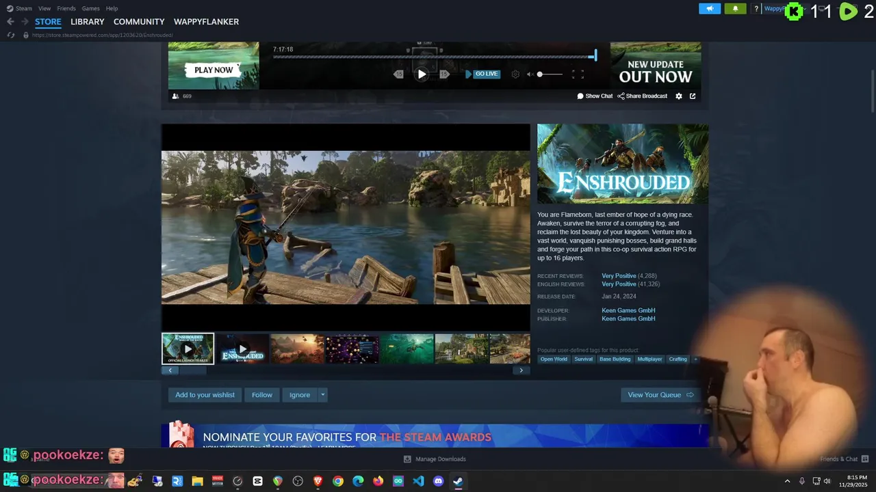Open the notifications bell
The width and height of the screenshot is (876, 492).
(x=735, y=9)
